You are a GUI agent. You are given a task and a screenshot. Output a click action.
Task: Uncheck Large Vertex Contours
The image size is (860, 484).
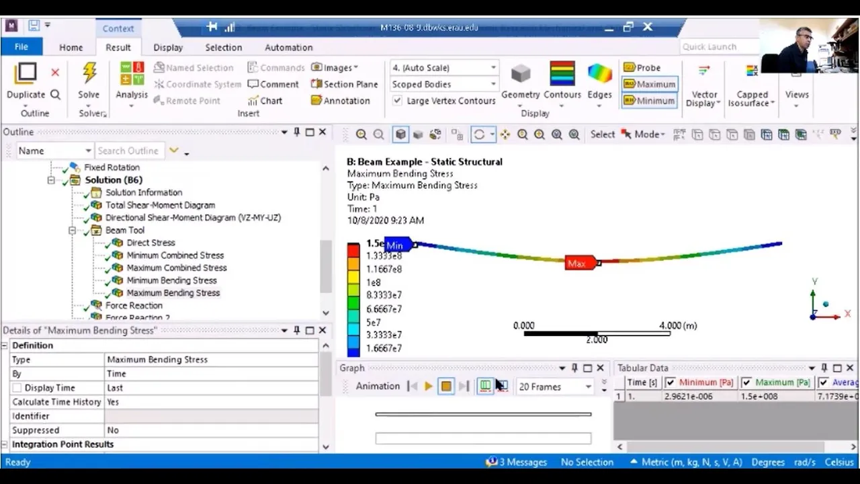click(x=397, y=101)
